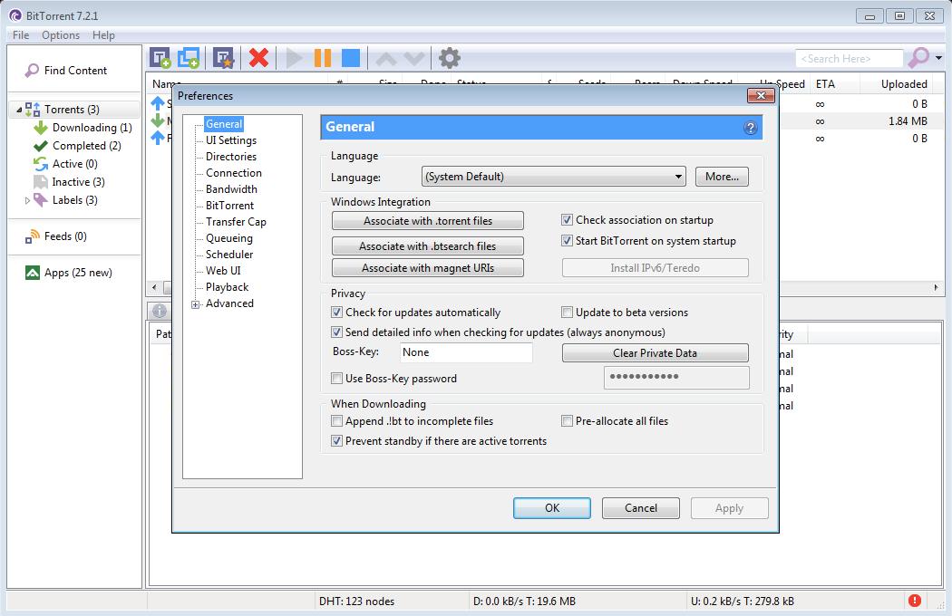Click the More... language button
Viewport: 952px width, 616px height.
click(x=722, y=177)
